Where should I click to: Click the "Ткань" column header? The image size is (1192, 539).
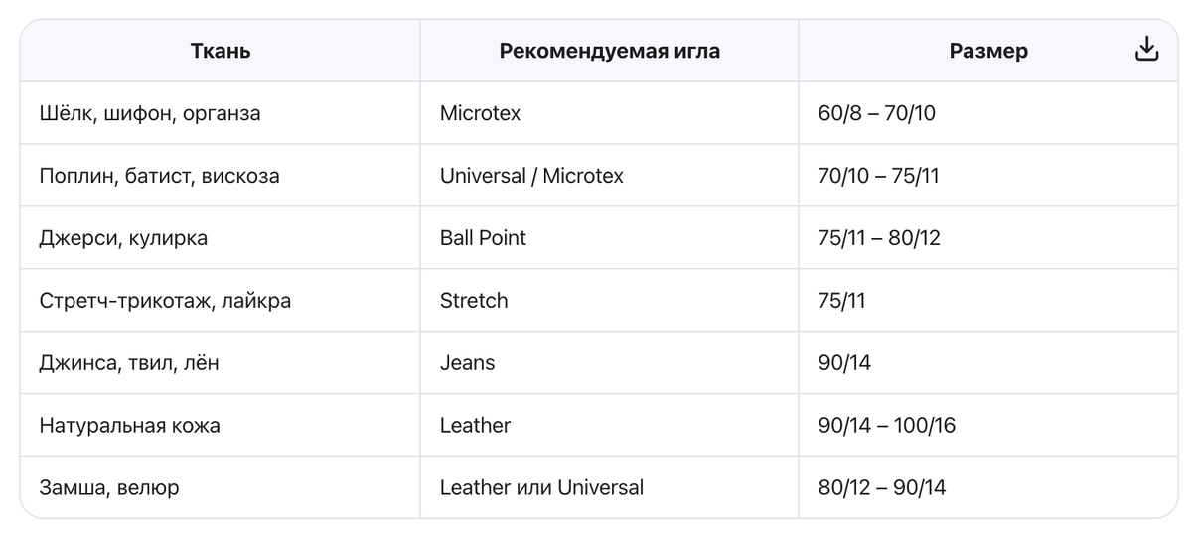coord(221,51)
